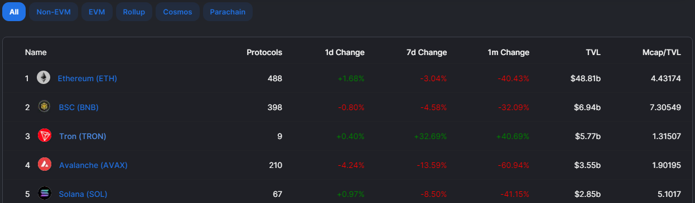This screenshot has height=203, width=695.
Task: Open the Solana (SOL) link
Action: [83, 194]
